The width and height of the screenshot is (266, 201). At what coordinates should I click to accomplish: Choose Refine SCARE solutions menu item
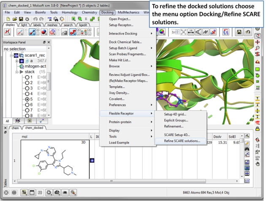click(182, 141)
